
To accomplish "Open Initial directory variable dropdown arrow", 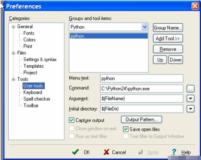I will [191, 109].
